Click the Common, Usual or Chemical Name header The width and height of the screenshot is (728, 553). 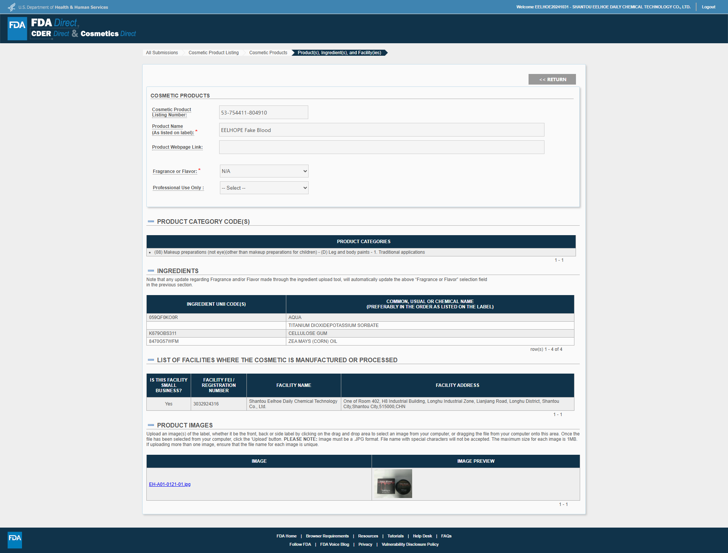tap(430, 304)
